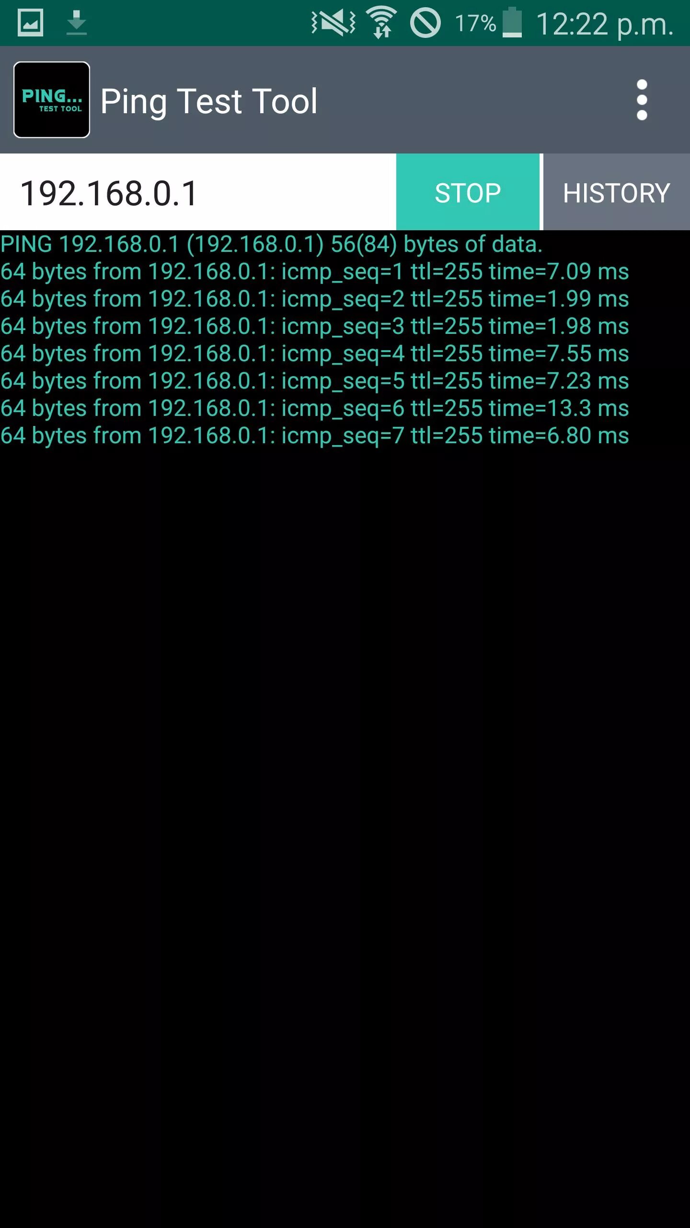This screenshot has height=1228, width=690.
Task: Select the icmp_seq=4 result line
Action: [x=314, y=354]
